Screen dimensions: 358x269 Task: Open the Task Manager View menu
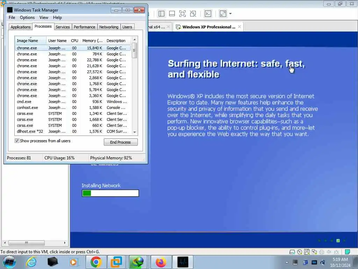tap(44, 18)
